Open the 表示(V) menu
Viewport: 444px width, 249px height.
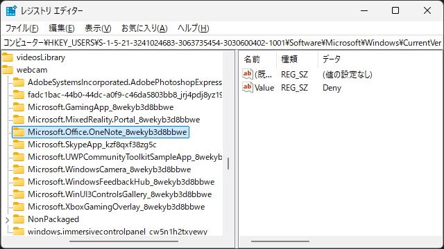[x=98, y=28]
